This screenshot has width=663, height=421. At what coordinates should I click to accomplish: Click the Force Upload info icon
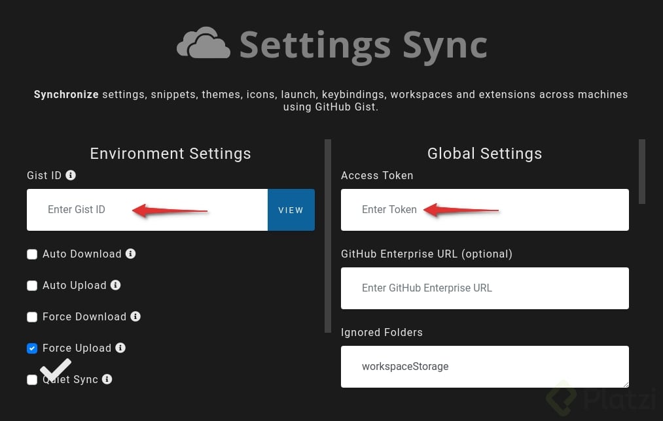120,348
